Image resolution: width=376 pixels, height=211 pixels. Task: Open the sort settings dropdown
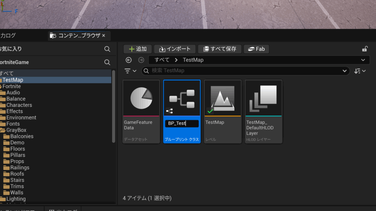pyautogui.click(x=360, y=71)
